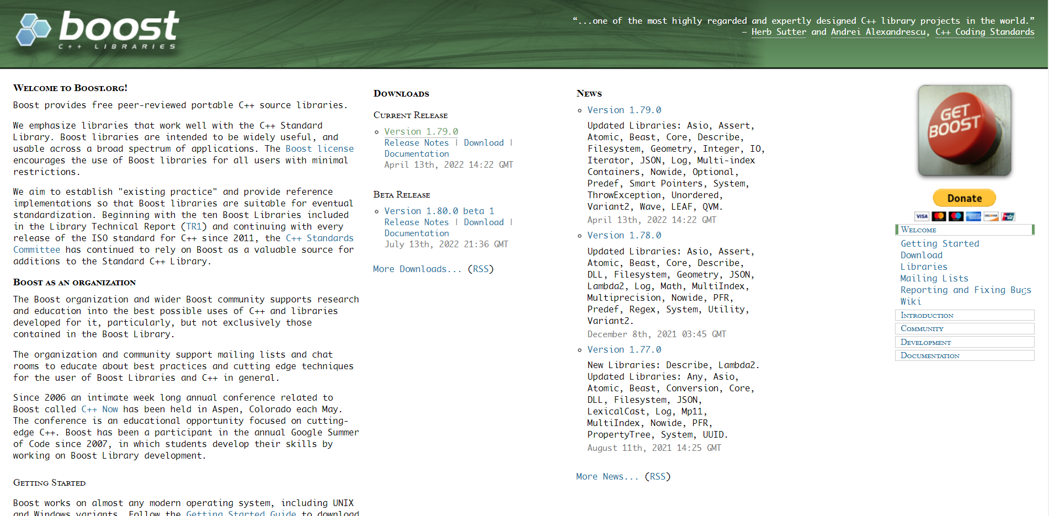Expand the Development sidebar section
This screenshot has height=516, width=1049.
965,342
